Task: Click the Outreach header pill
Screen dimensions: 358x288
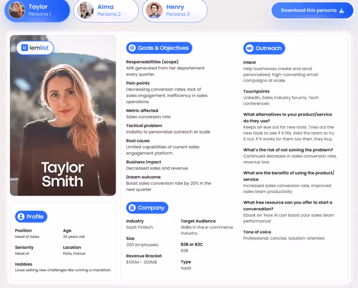Action: pos(264,48)
